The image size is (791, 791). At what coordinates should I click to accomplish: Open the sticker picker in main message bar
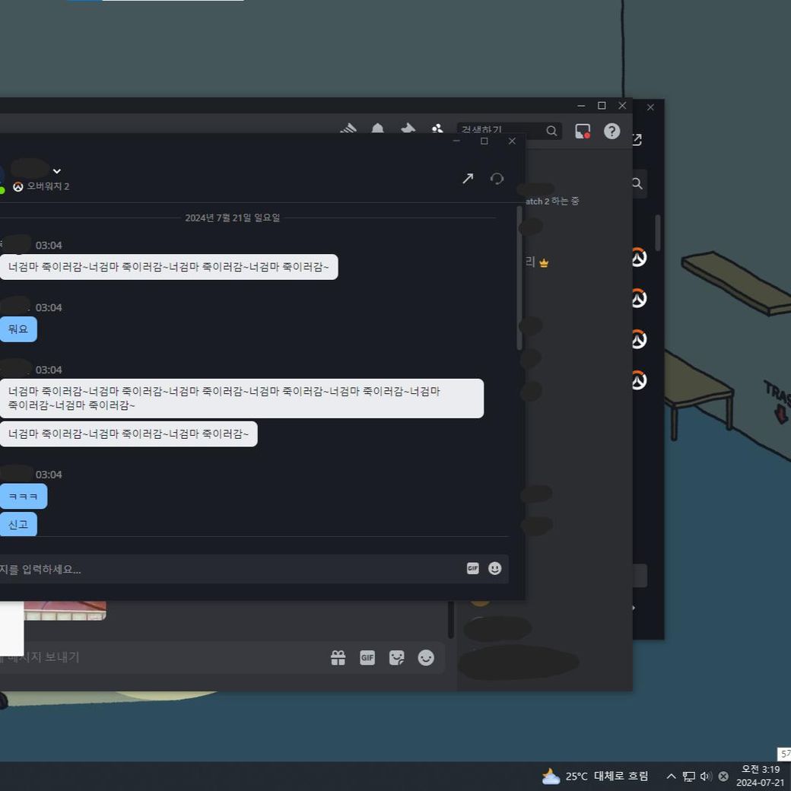tap(396, 658)
